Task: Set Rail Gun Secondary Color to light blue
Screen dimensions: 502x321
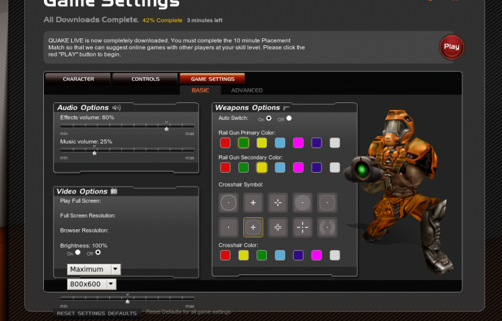Action: click(280, 168)
